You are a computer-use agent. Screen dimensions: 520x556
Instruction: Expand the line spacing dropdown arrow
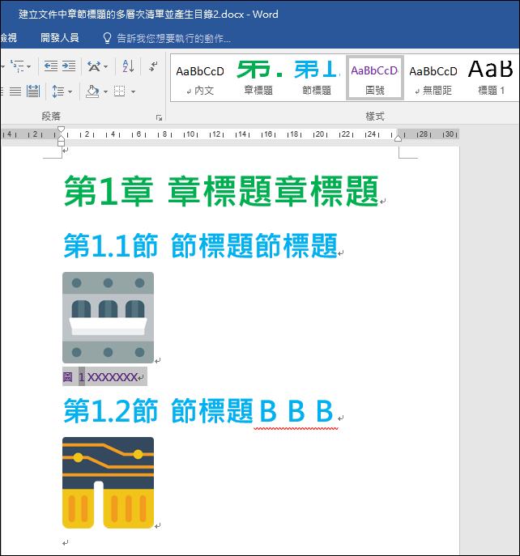tap(70, 91)
